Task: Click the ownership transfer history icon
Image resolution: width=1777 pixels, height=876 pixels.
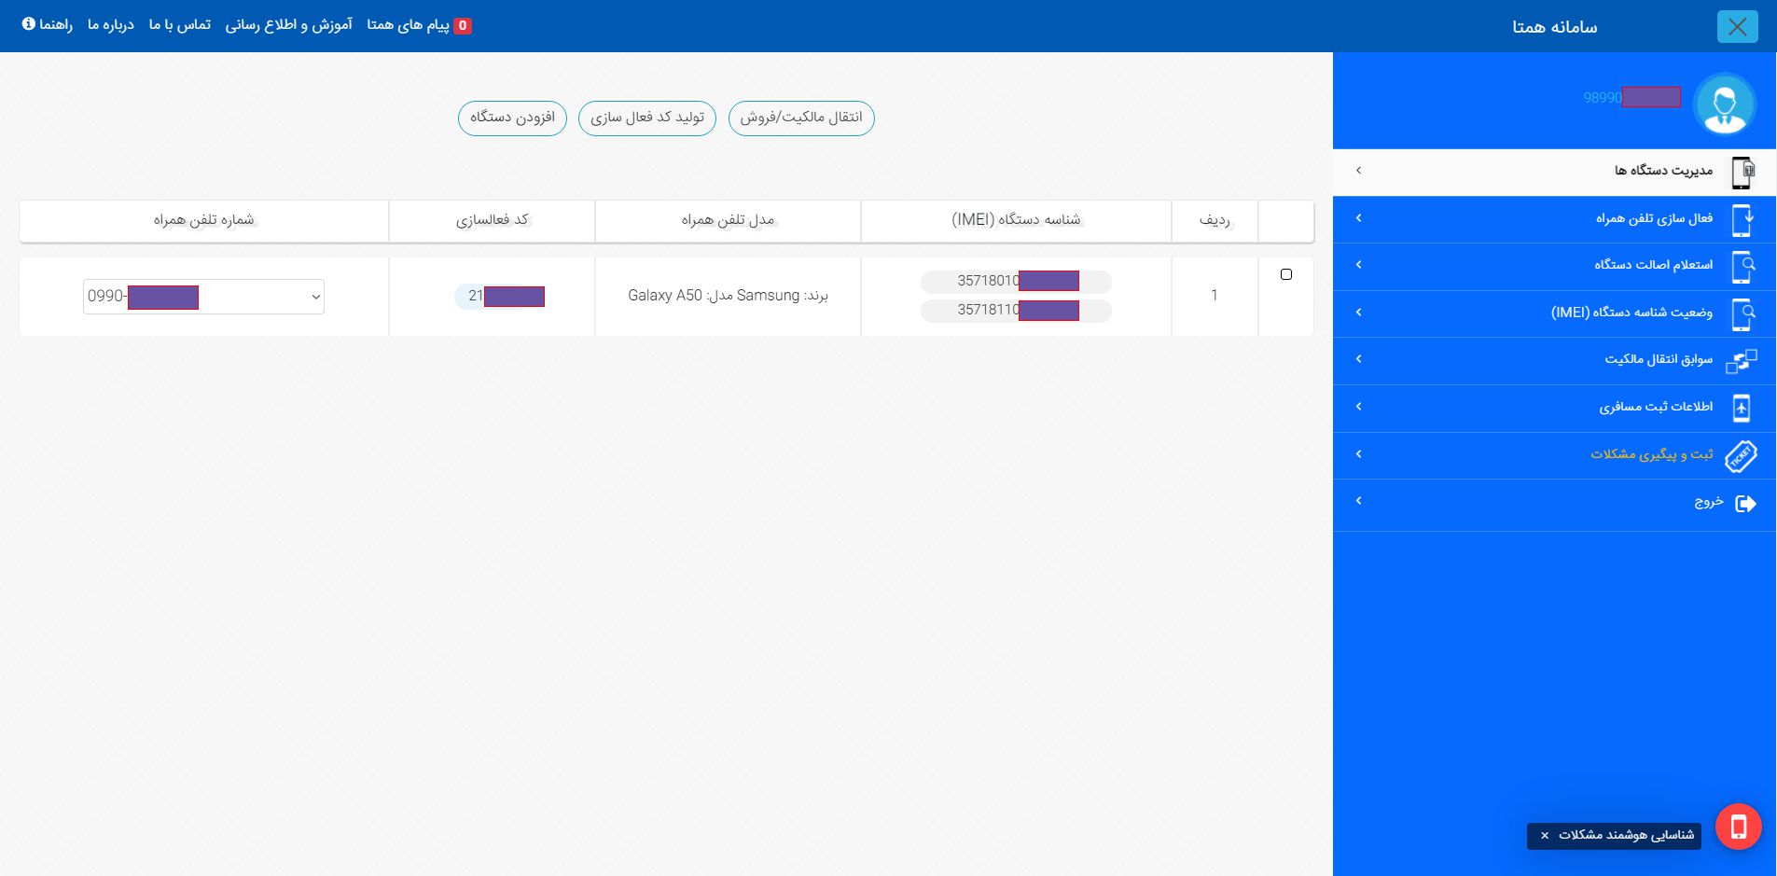Action: tap(1742, 361)
